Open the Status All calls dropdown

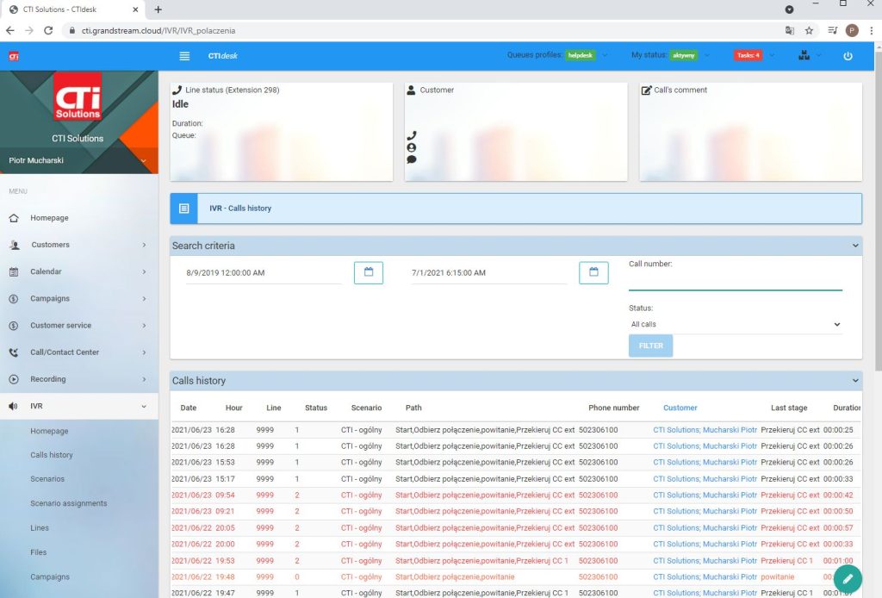point(735,325)
